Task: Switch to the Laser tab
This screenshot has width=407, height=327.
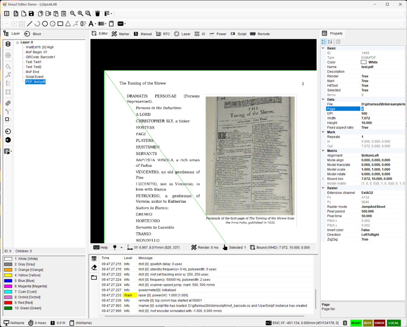Action: pos(182,34)
